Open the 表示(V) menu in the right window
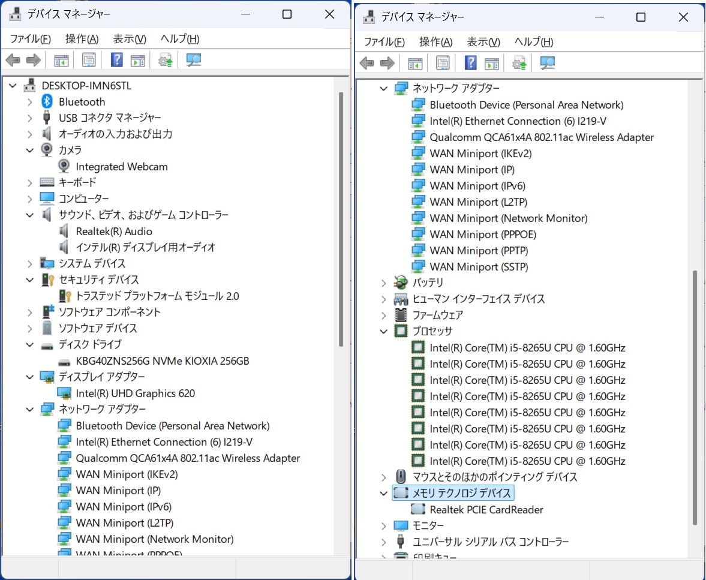The image size is (706, 580). (x=483, y=42)
